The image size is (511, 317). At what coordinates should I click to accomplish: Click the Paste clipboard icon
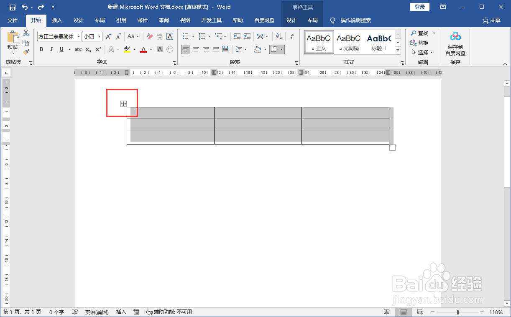[x=13, y=37]
